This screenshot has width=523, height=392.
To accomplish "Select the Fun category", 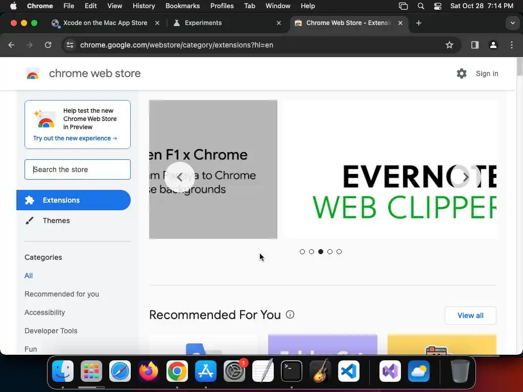I will [31, 349].
